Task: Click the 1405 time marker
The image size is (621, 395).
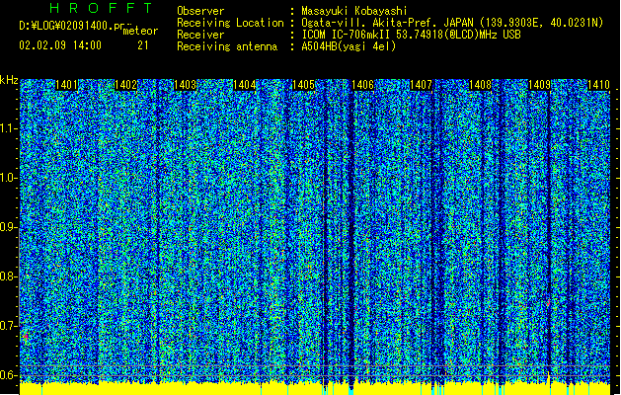Action: (x=303, y=85)
